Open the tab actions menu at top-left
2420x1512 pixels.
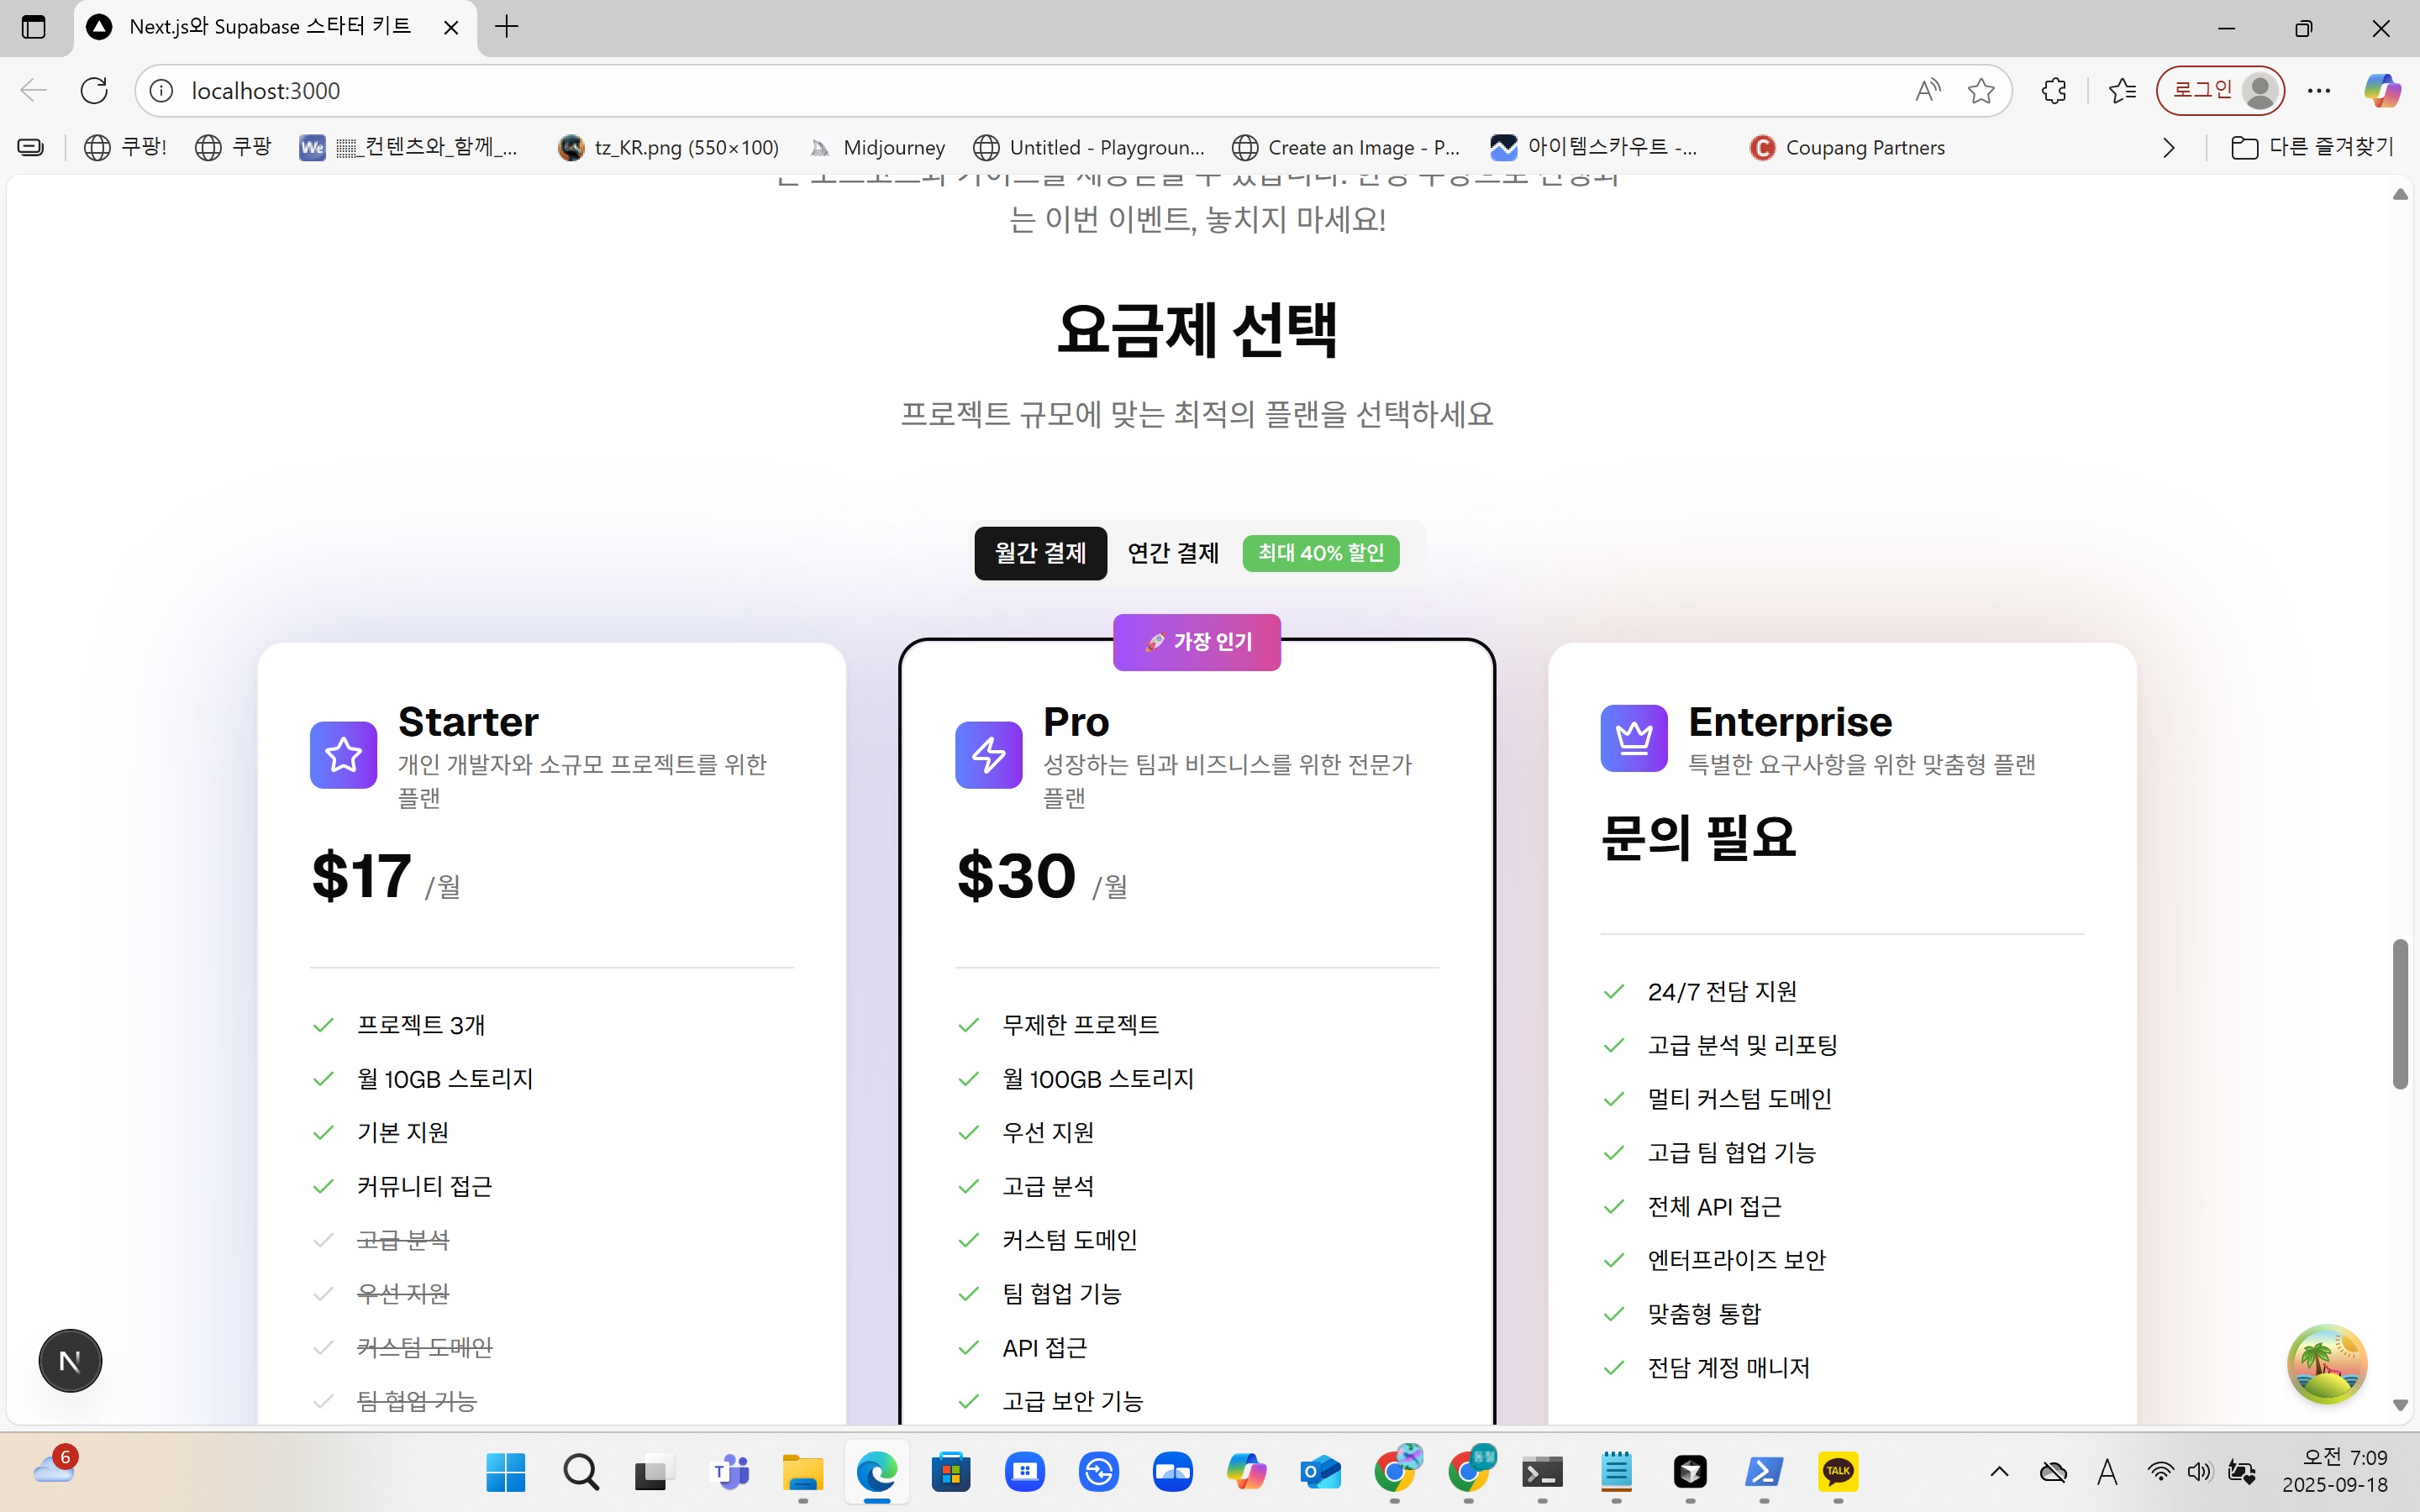(33, 27)
